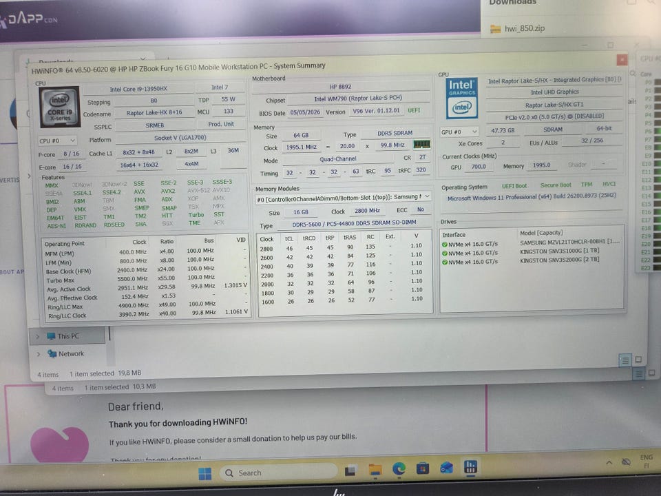Screen dimensions: 661x496
Task: Click the ENG FI language indicator
Action: pos(646,461)
